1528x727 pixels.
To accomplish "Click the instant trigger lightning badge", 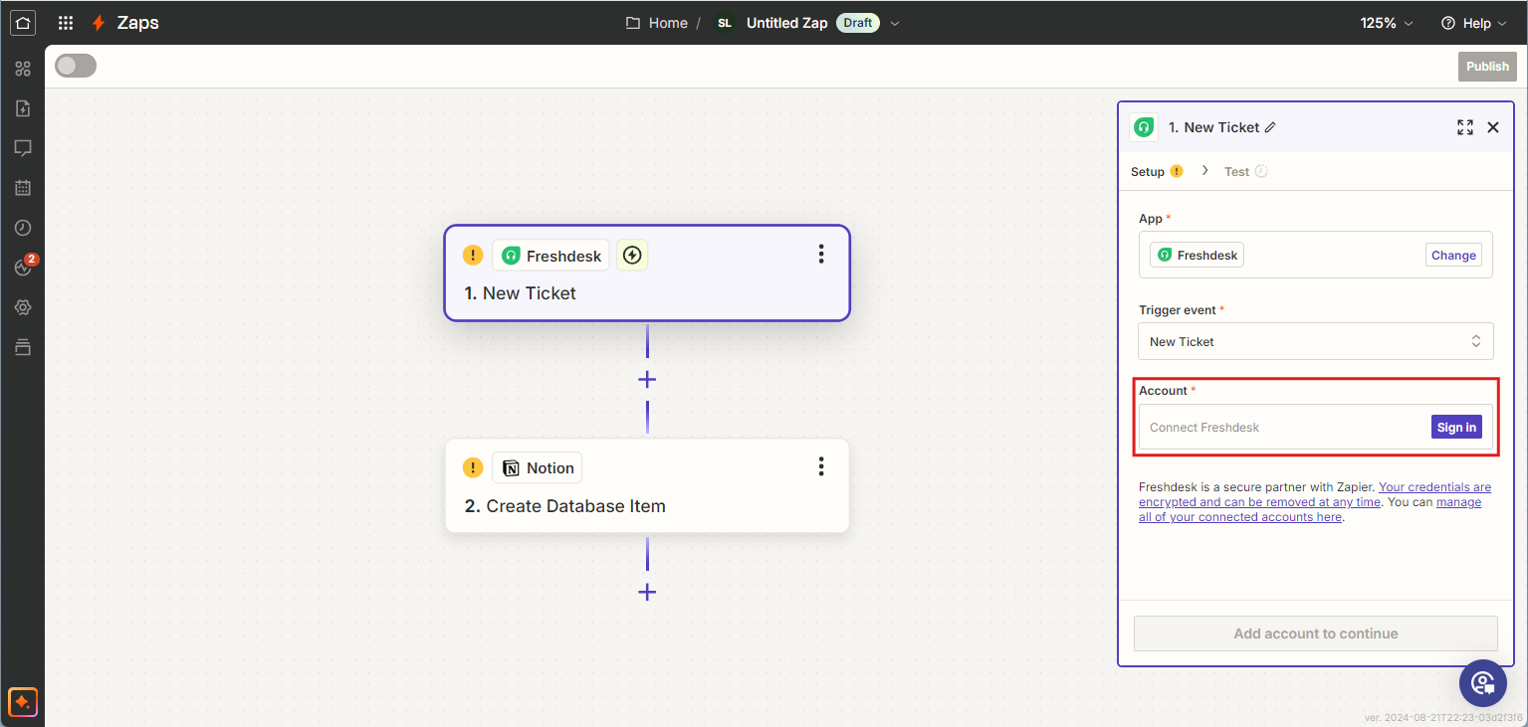I will pos(632,256).
